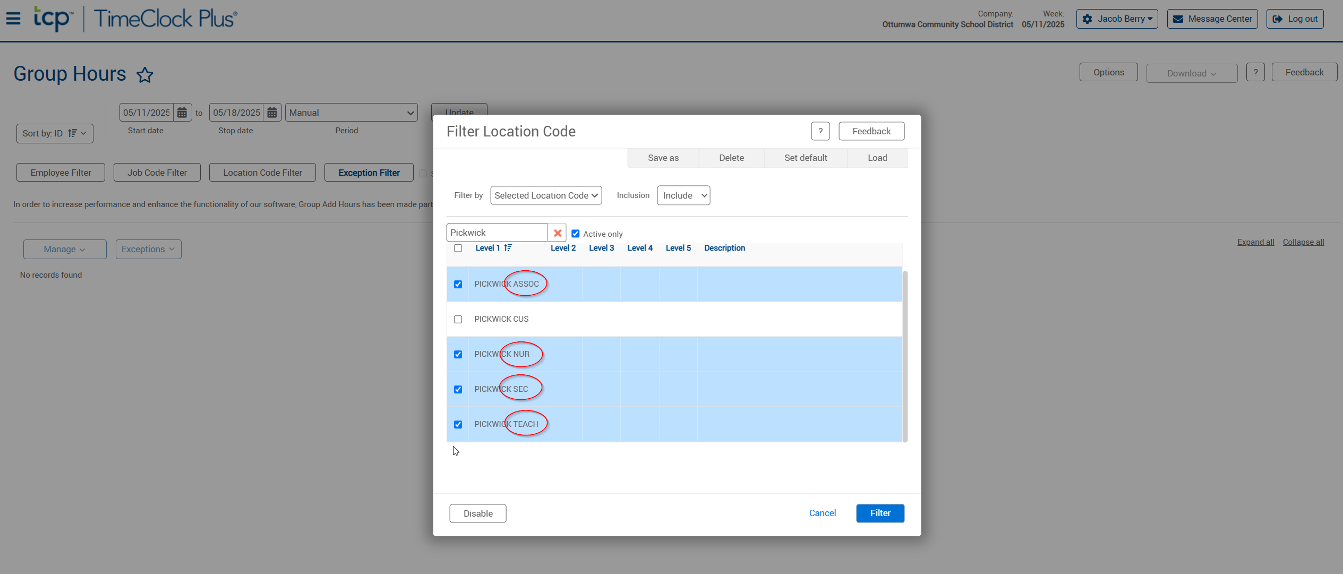Click the dialog help question mark

(x=820, y=131)
